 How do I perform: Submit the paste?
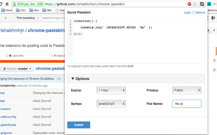79,125
